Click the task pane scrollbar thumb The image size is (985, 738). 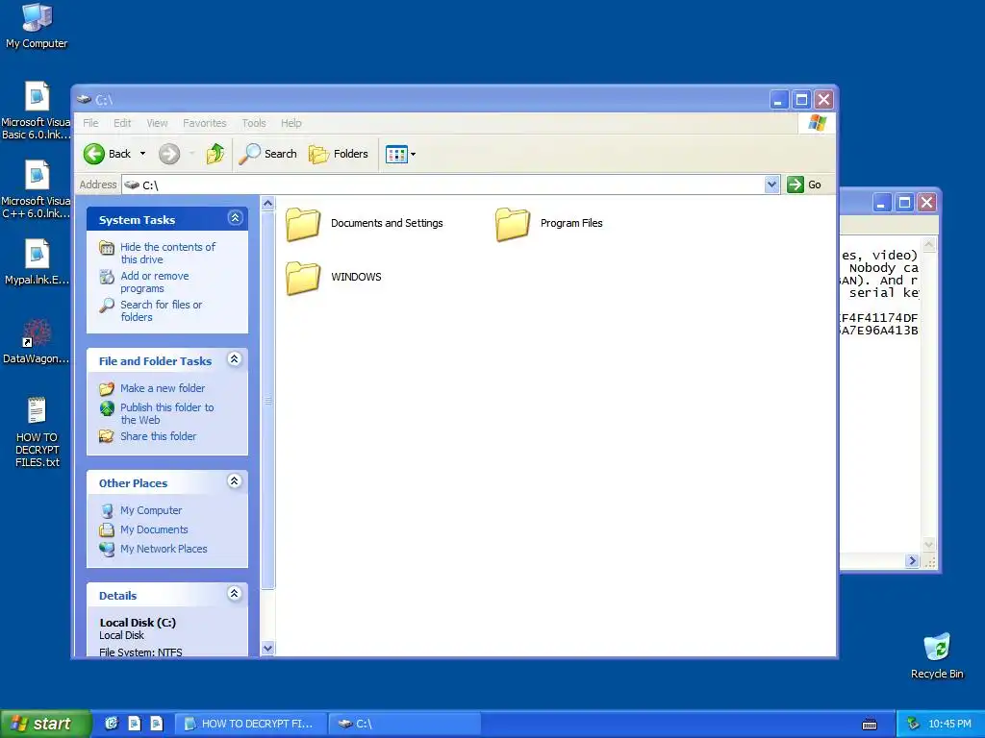(x=267, y=401)
